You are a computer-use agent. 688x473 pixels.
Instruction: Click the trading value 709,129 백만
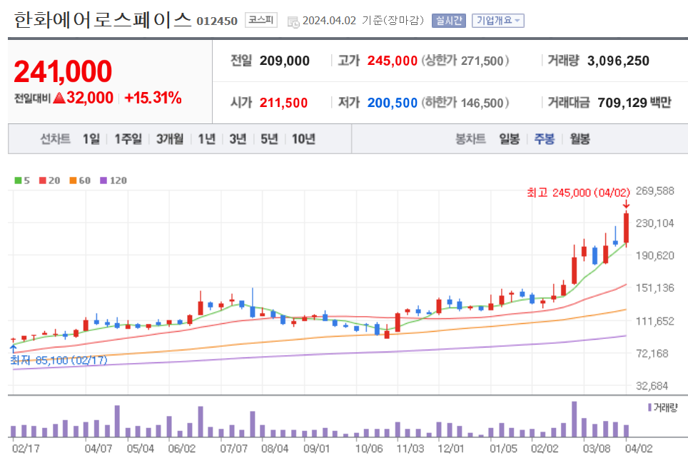[634, 103]
